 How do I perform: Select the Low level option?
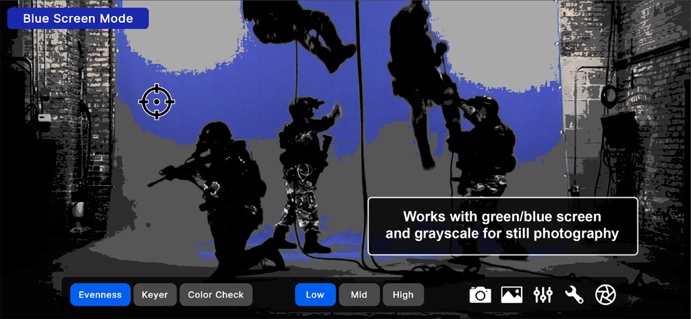(x=315, y=295)
